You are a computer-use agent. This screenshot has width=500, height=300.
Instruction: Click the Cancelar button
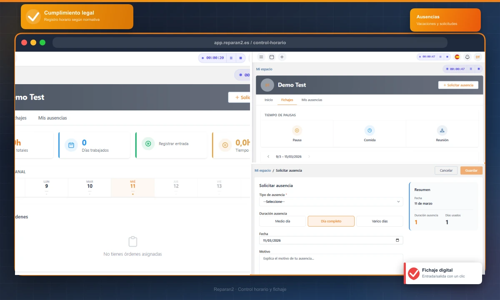point(446,170)
